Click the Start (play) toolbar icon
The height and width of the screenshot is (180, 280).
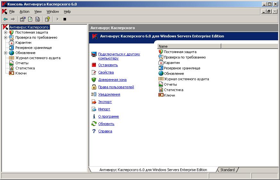click(57, 19)
